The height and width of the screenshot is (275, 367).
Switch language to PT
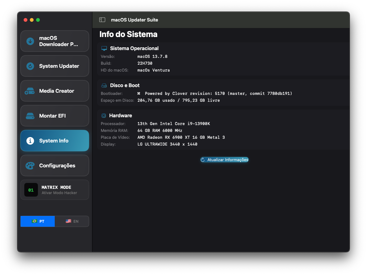pyautogui.click(x=38, y=221)
